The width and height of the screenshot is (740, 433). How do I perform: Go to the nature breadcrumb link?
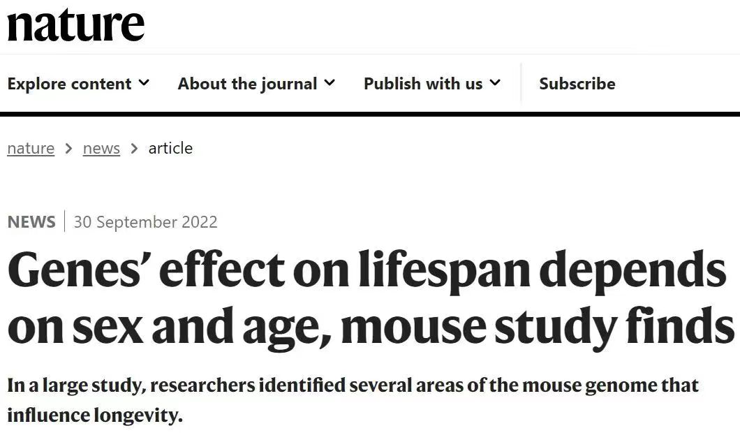(x=31, y=148)
